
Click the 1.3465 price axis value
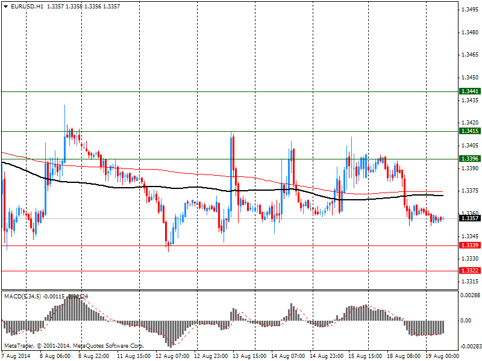(x=470, y=55)
